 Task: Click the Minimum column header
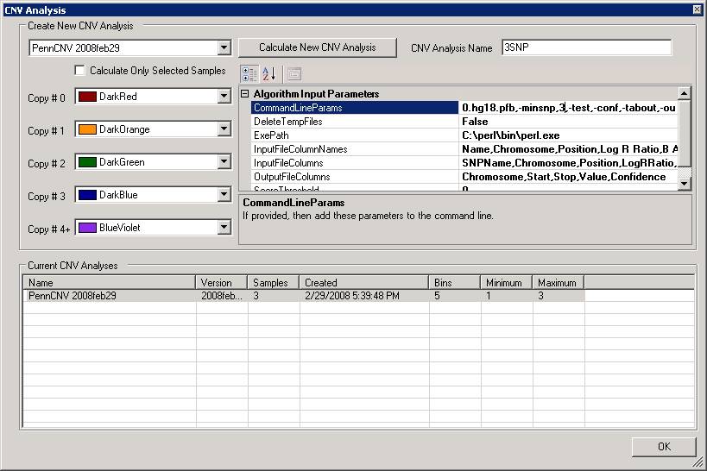(507, 283)
